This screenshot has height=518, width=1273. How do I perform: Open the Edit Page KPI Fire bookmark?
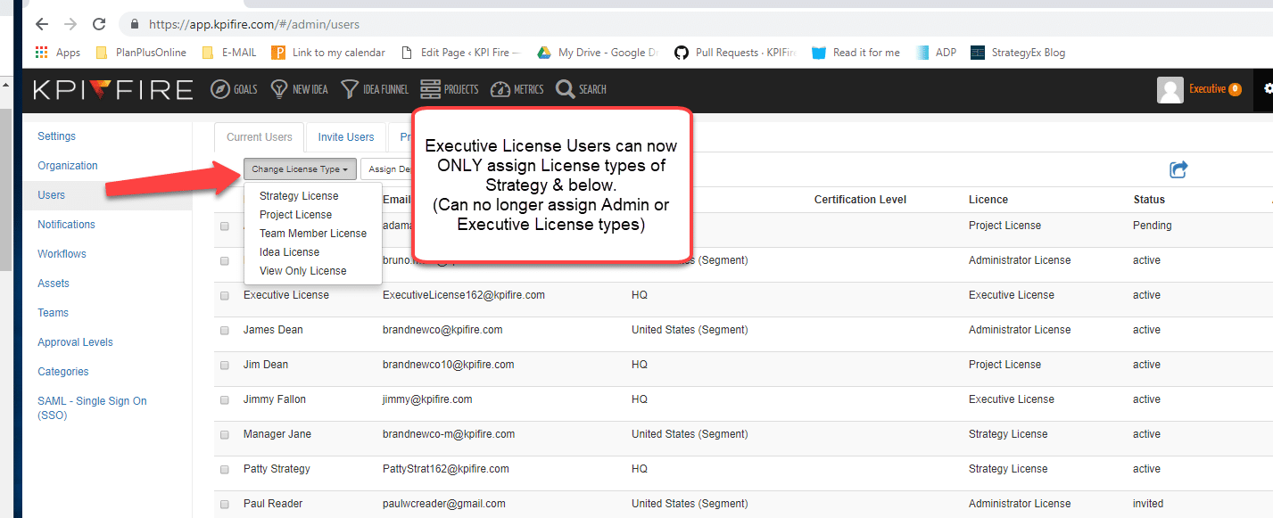click(460, 53)
